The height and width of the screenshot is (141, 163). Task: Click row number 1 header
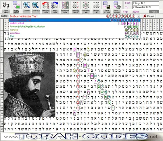(2, 33)
